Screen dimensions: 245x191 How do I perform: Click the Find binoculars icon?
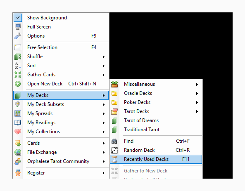tap(114, 141)
